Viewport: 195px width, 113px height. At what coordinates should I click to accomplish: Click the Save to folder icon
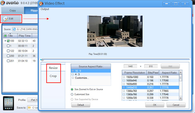point(29,108)
